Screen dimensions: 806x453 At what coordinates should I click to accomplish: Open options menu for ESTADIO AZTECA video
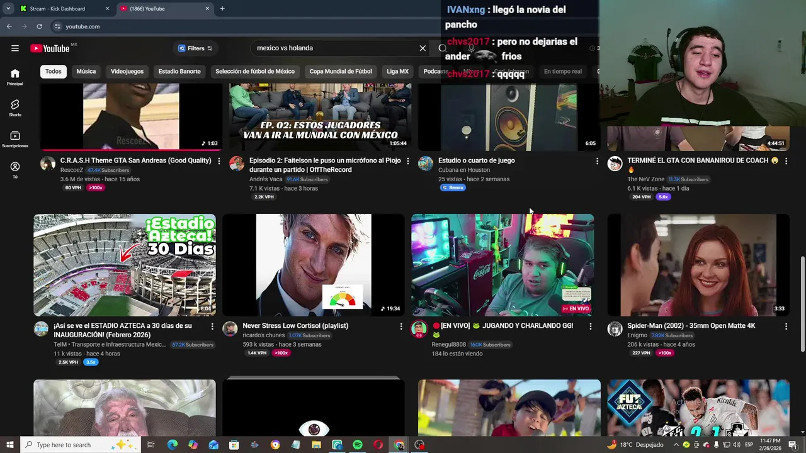pyautogui.click(x=212, y=326)
